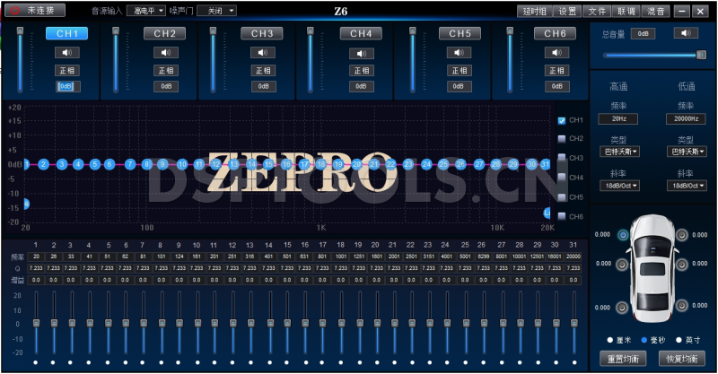Switch to channel CH6
Image resolution: width=718 pixels, height=374 pixels.
coord(555,33)
